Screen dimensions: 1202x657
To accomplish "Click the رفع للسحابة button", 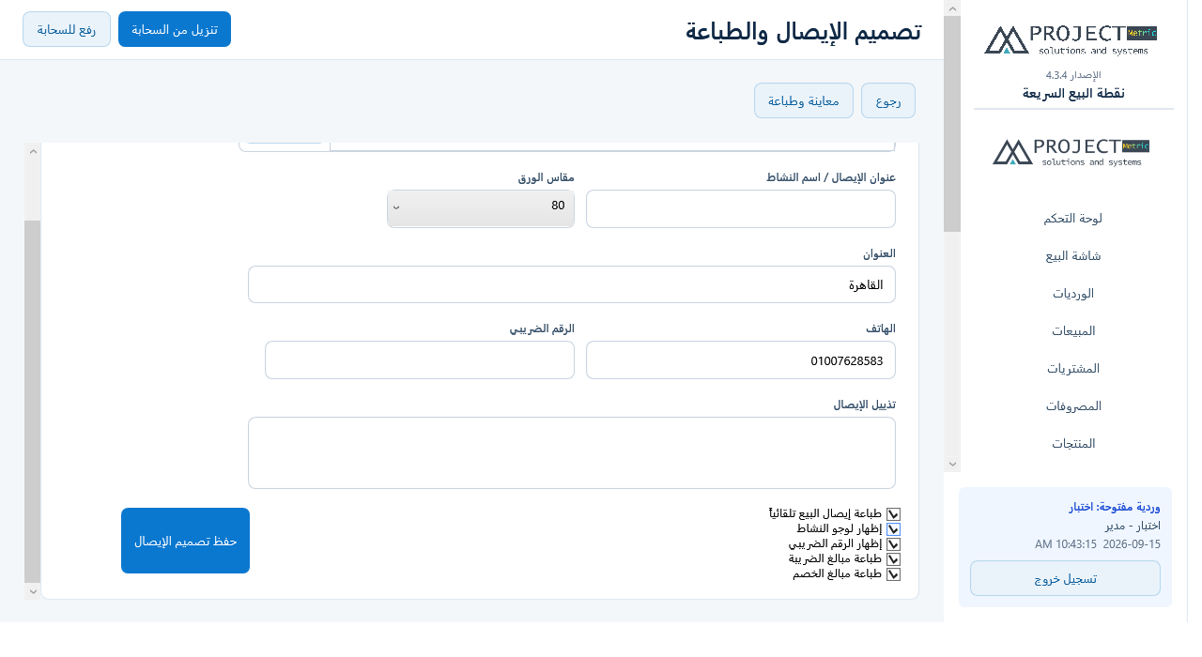I will click(67, 29).
